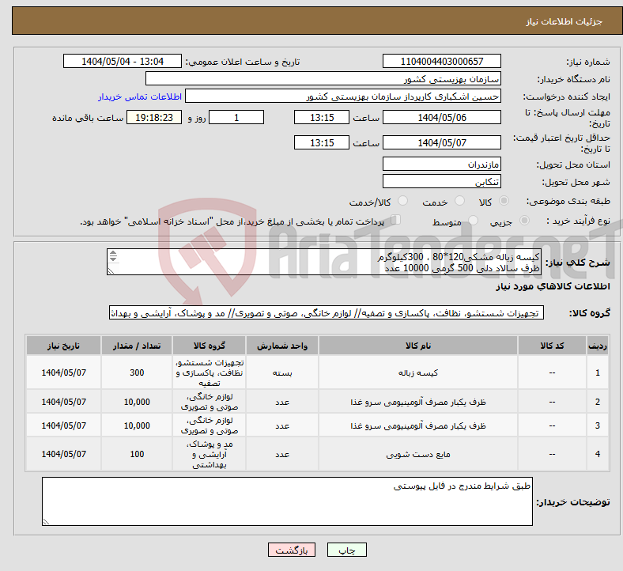Viewport: 623px width, 571px height.
Task: Click quantity 10,000 in row 3
Action: point(137,425)
